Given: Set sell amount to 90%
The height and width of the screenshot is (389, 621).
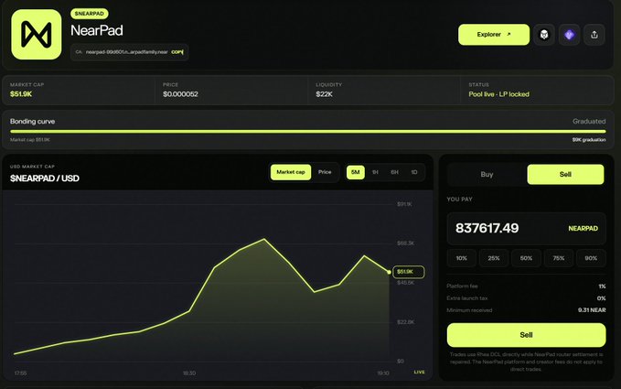Looking at the screenshot, I should pyautogui.click(x=591, y=258).
